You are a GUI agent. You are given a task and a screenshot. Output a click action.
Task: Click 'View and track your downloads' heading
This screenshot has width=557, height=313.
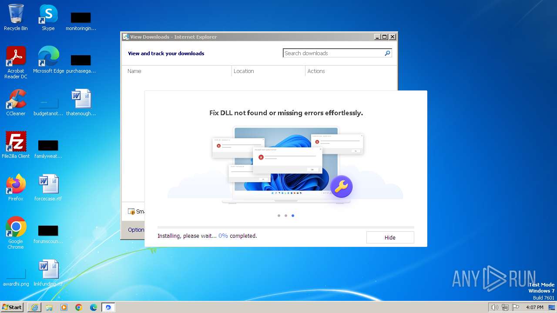pos(166,53)
